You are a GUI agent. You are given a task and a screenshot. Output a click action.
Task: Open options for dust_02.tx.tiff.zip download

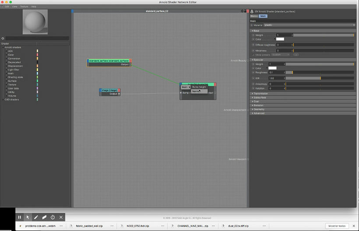click(x=264, y=226)
